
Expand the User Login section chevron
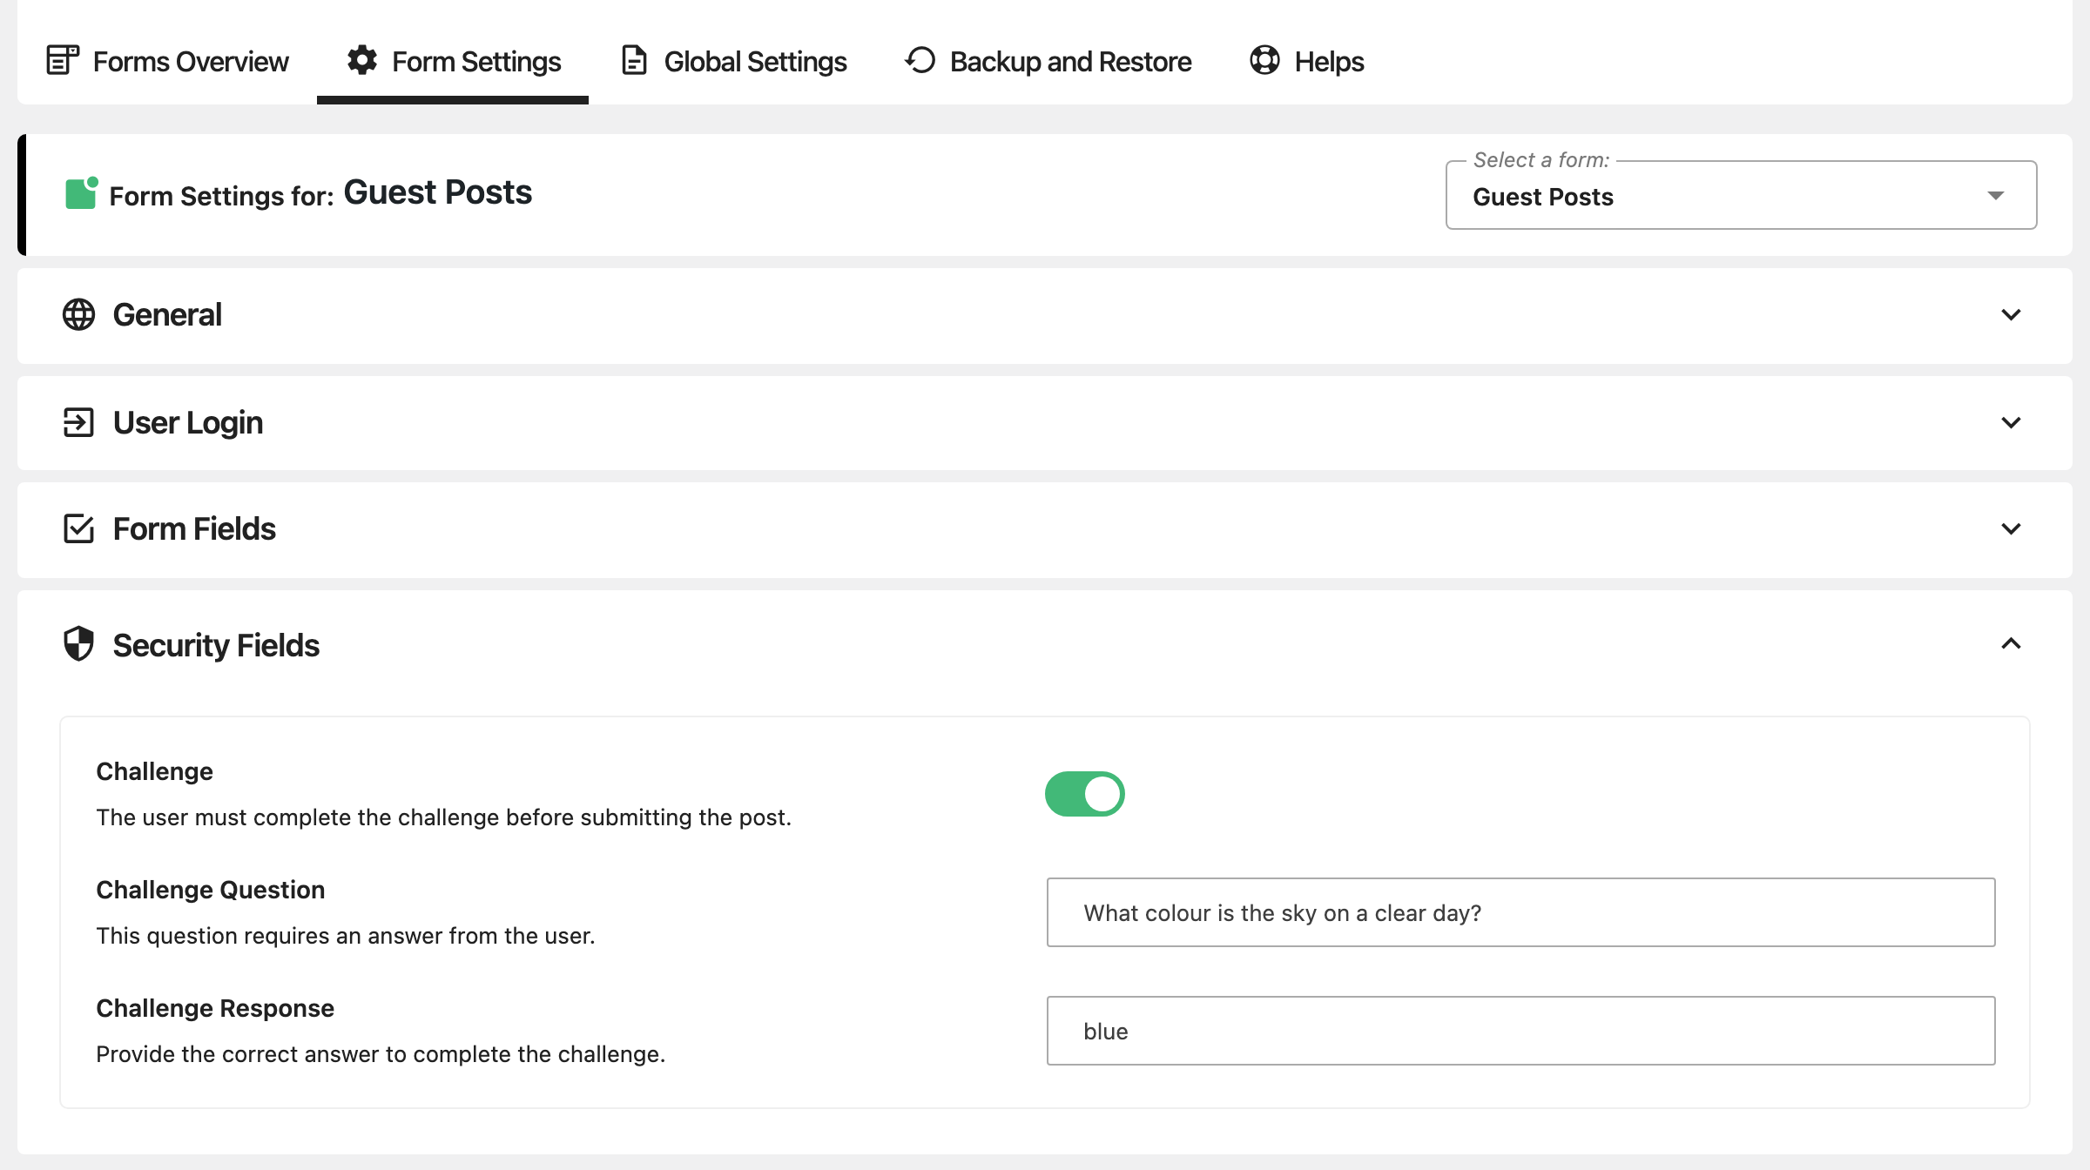2011,422
